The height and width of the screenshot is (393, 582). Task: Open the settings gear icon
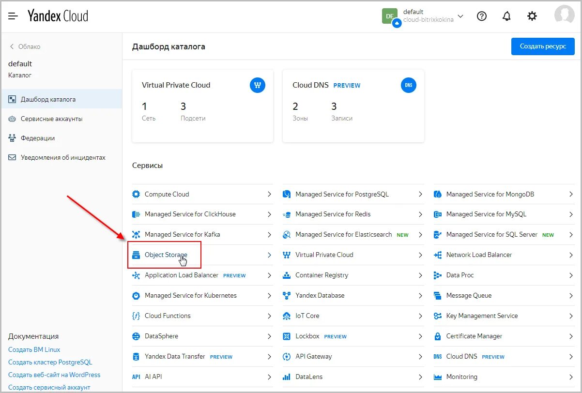pyautogui.click(x=532, y=16)
